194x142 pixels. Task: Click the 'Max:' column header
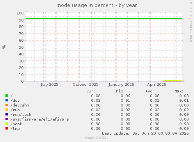(x=179, y=91)
